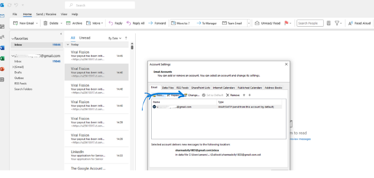
Task: Archive the selected message
Action: point(74,23)
